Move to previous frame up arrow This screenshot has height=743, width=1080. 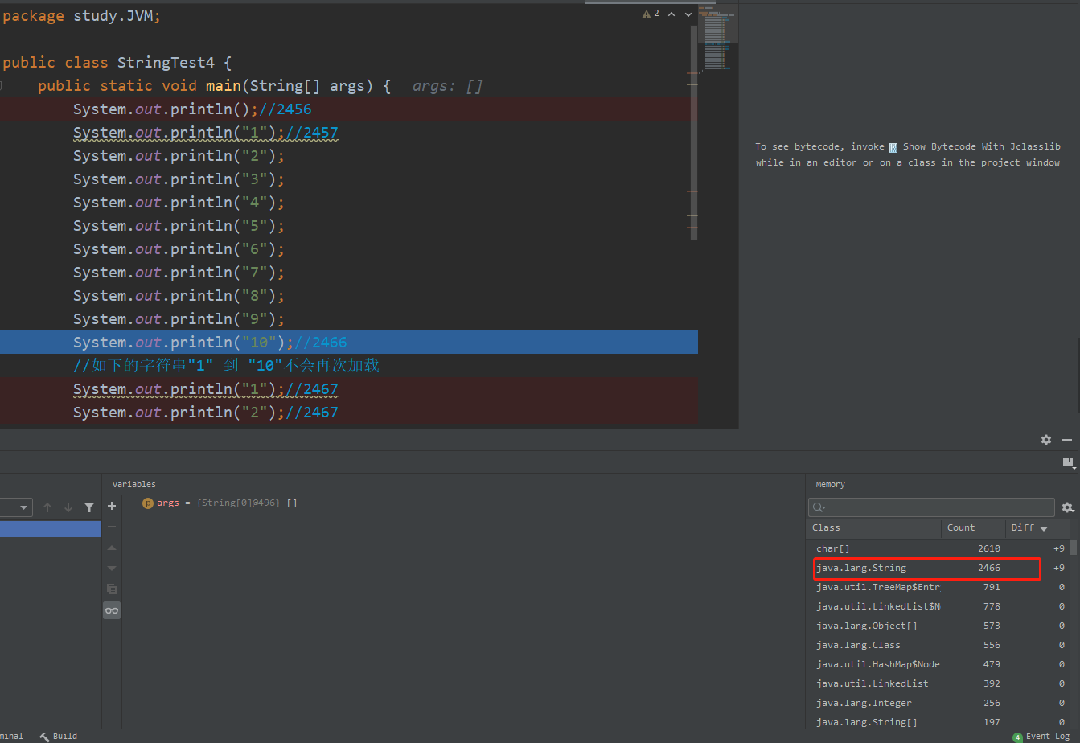click(47, 507)
